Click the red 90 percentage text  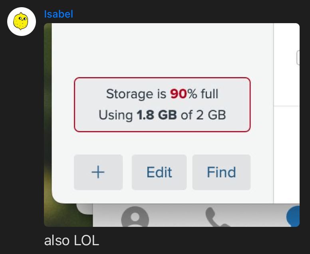point(178,94)
